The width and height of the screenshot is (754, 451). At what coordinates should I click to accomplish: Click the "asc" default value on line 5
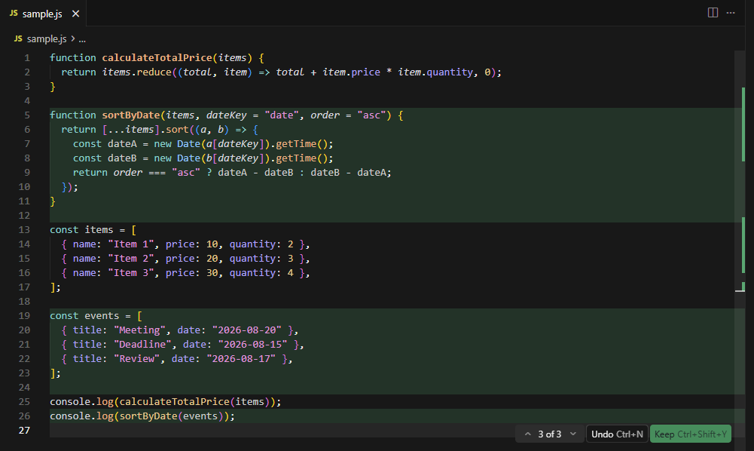click(x=371, y=115)
